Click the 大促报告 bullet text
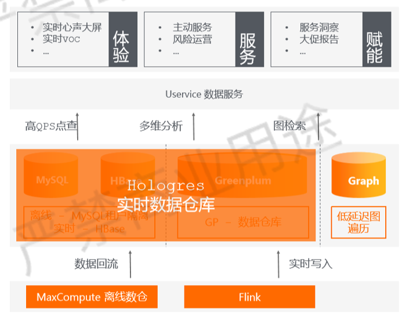 (319, 39)
